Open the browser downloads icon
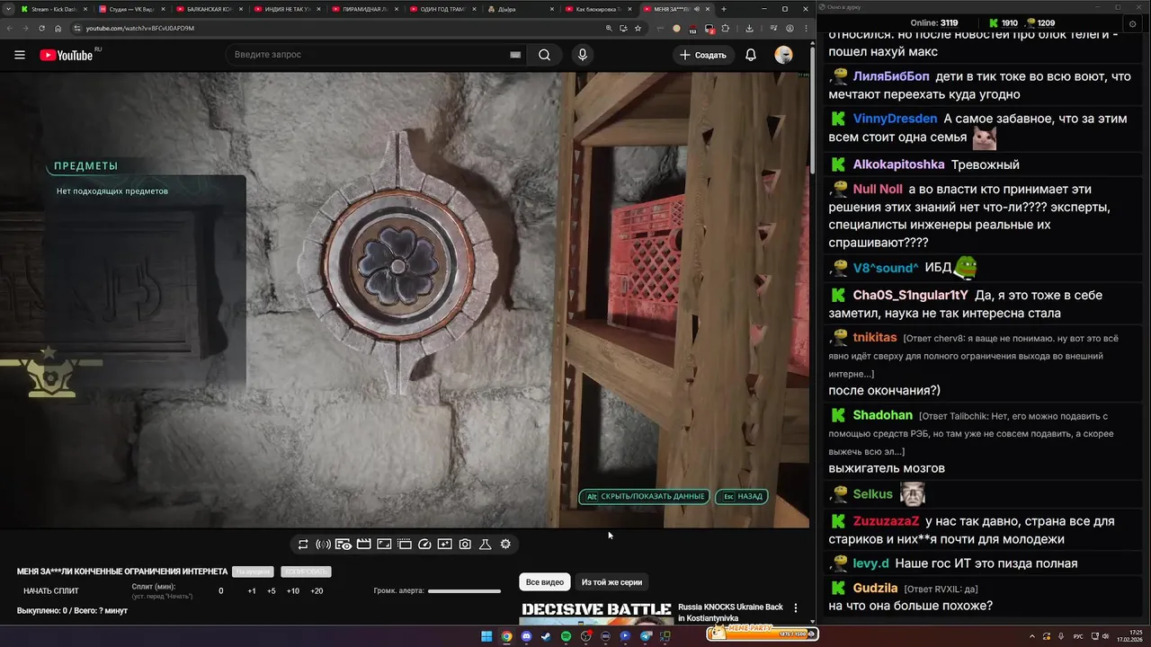This screenshot has height=647, width=1151. [749, 28]
